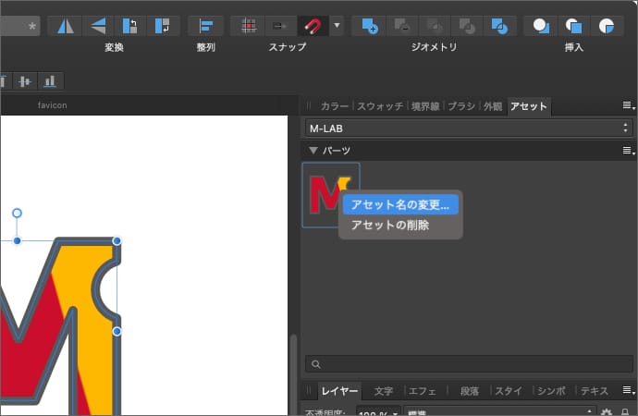Toggle magnet snapping on or off
The image size is (638, 416).
tap(313, 26)
